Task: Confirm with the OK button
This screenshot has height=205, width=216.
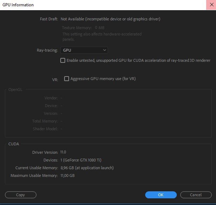Action: [161, 195]
